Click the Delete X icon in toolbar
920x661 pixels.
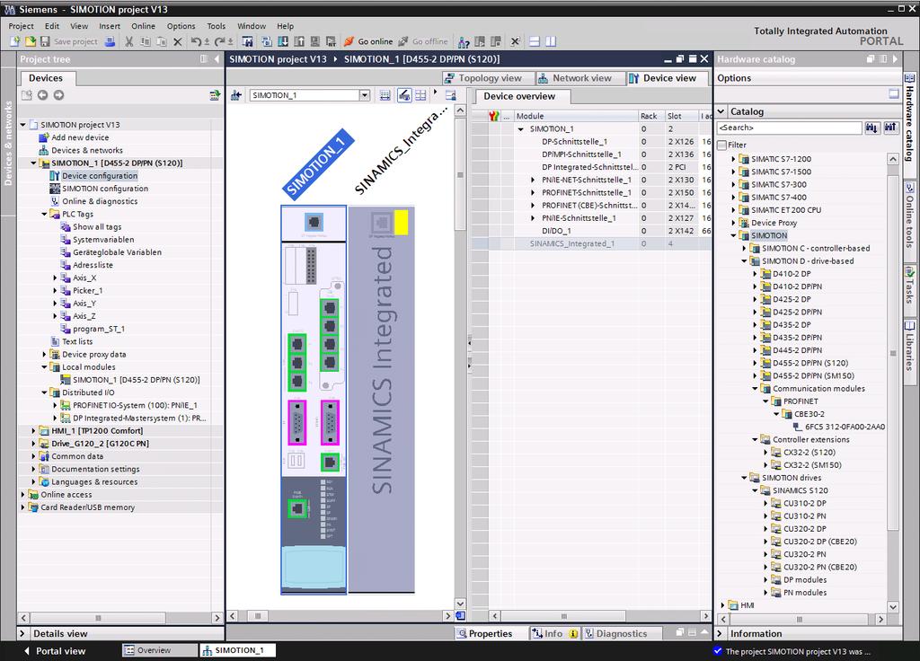click(x=177, y=41)
